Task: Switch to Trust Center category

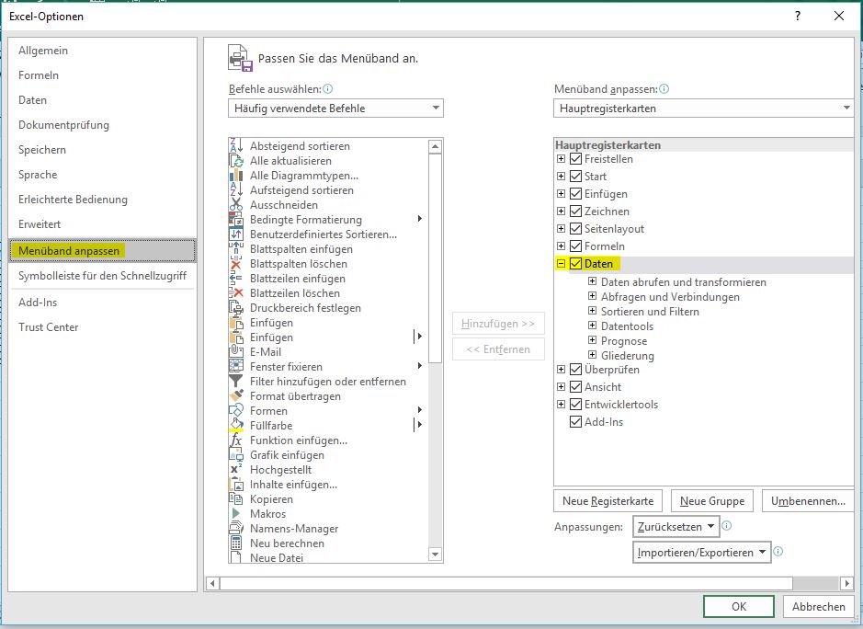Action: [x=49, y=327]
